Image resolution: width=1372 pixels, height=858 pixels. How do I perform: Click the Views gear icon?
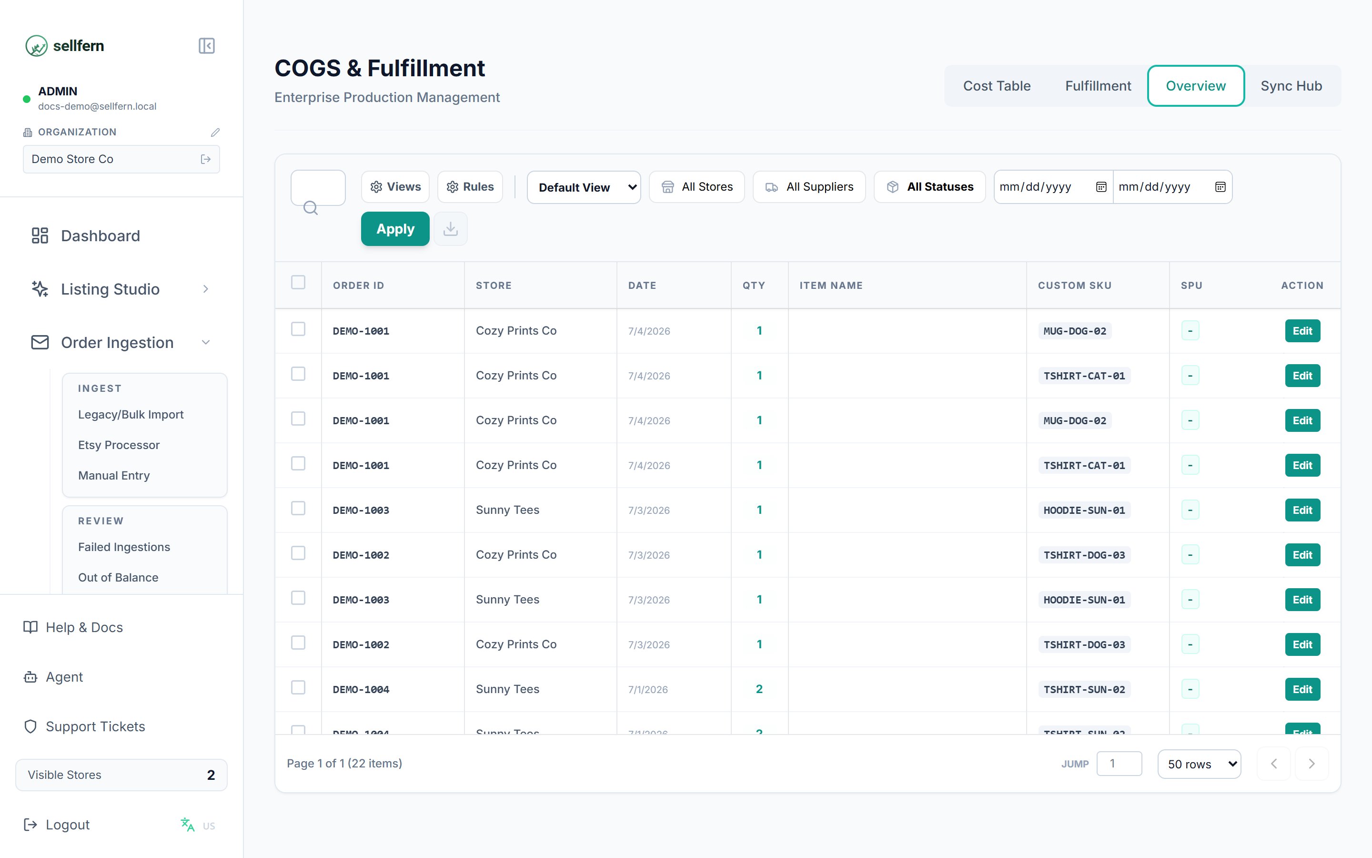(376, 187)
